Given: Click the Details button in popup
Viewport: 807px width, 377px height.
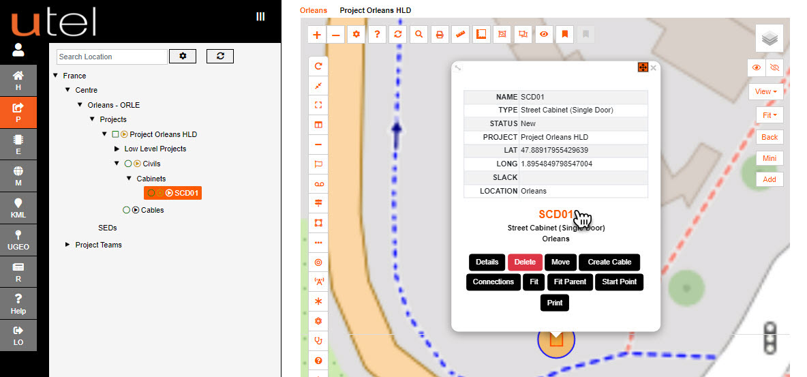Looking at the screenshot, I should coord(487,262).
